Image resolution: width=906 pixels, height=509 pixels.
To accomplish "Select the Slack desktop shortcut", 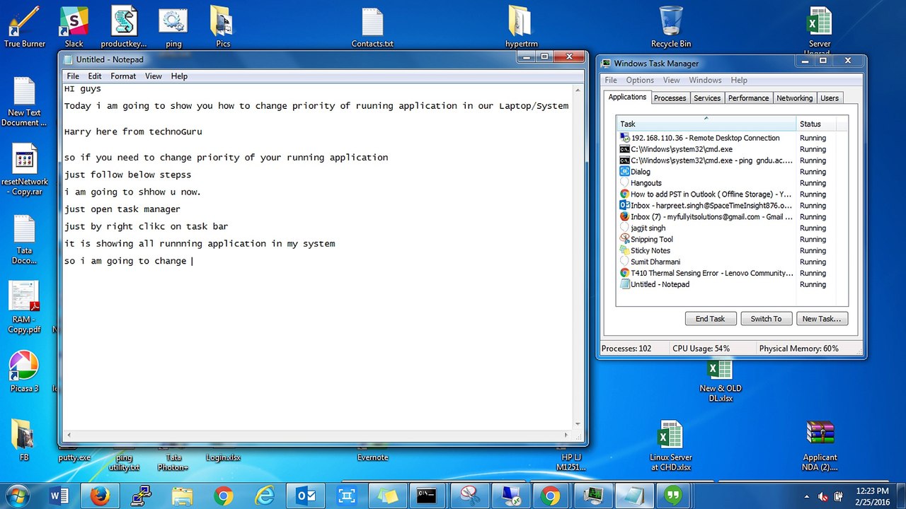I will click(74, 28).
